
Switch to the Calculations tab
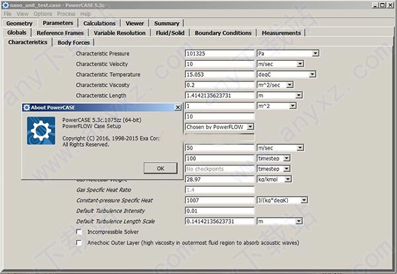[x=99, y=23]
